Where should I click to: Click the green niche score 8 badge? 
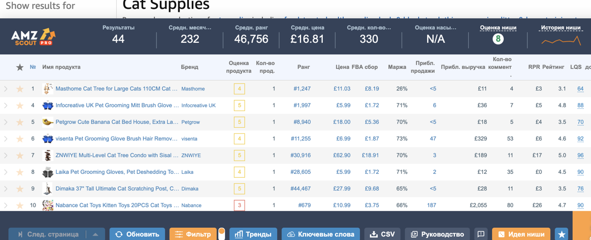[498, 39]
